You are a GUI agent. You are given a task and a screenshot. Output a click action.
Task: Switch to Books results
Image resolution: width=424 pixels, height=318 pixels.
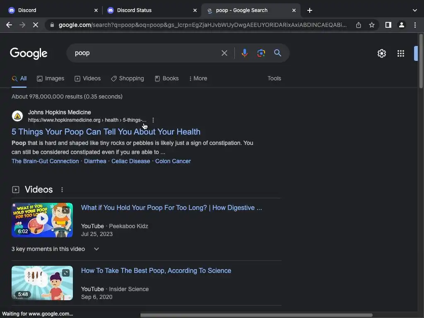pos(166,78)
